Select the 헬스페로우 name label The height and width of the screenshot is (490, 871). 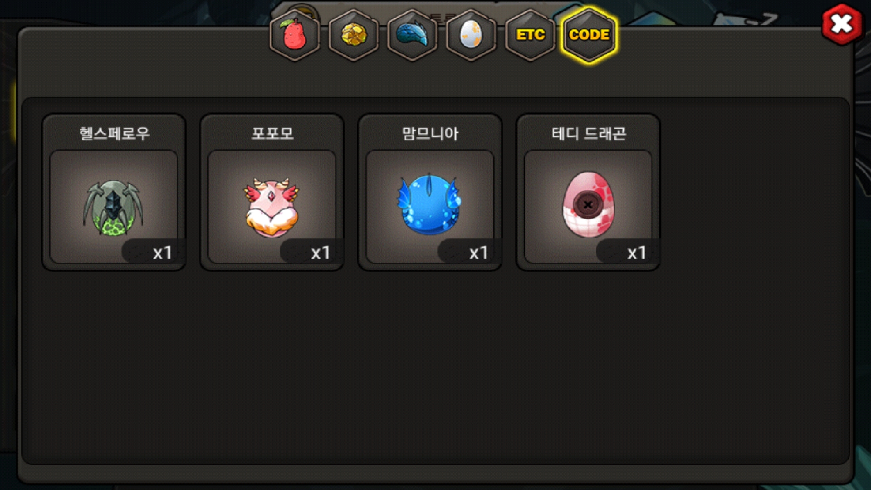114,133
